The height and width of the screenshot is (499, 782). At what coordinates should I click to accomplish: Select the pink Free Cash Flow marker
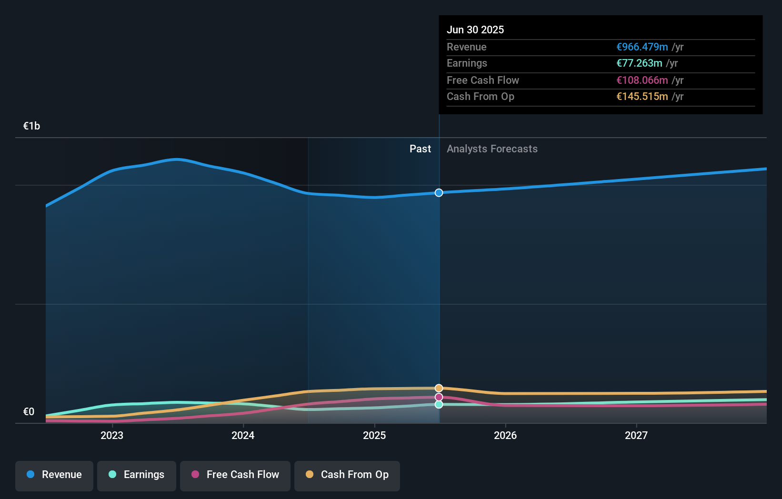point(439,397)
